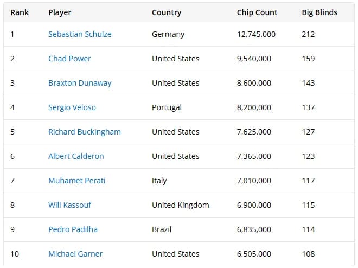Select the Brazil country cell
This screenshot has height=268, width=358.
pos(162,229)
